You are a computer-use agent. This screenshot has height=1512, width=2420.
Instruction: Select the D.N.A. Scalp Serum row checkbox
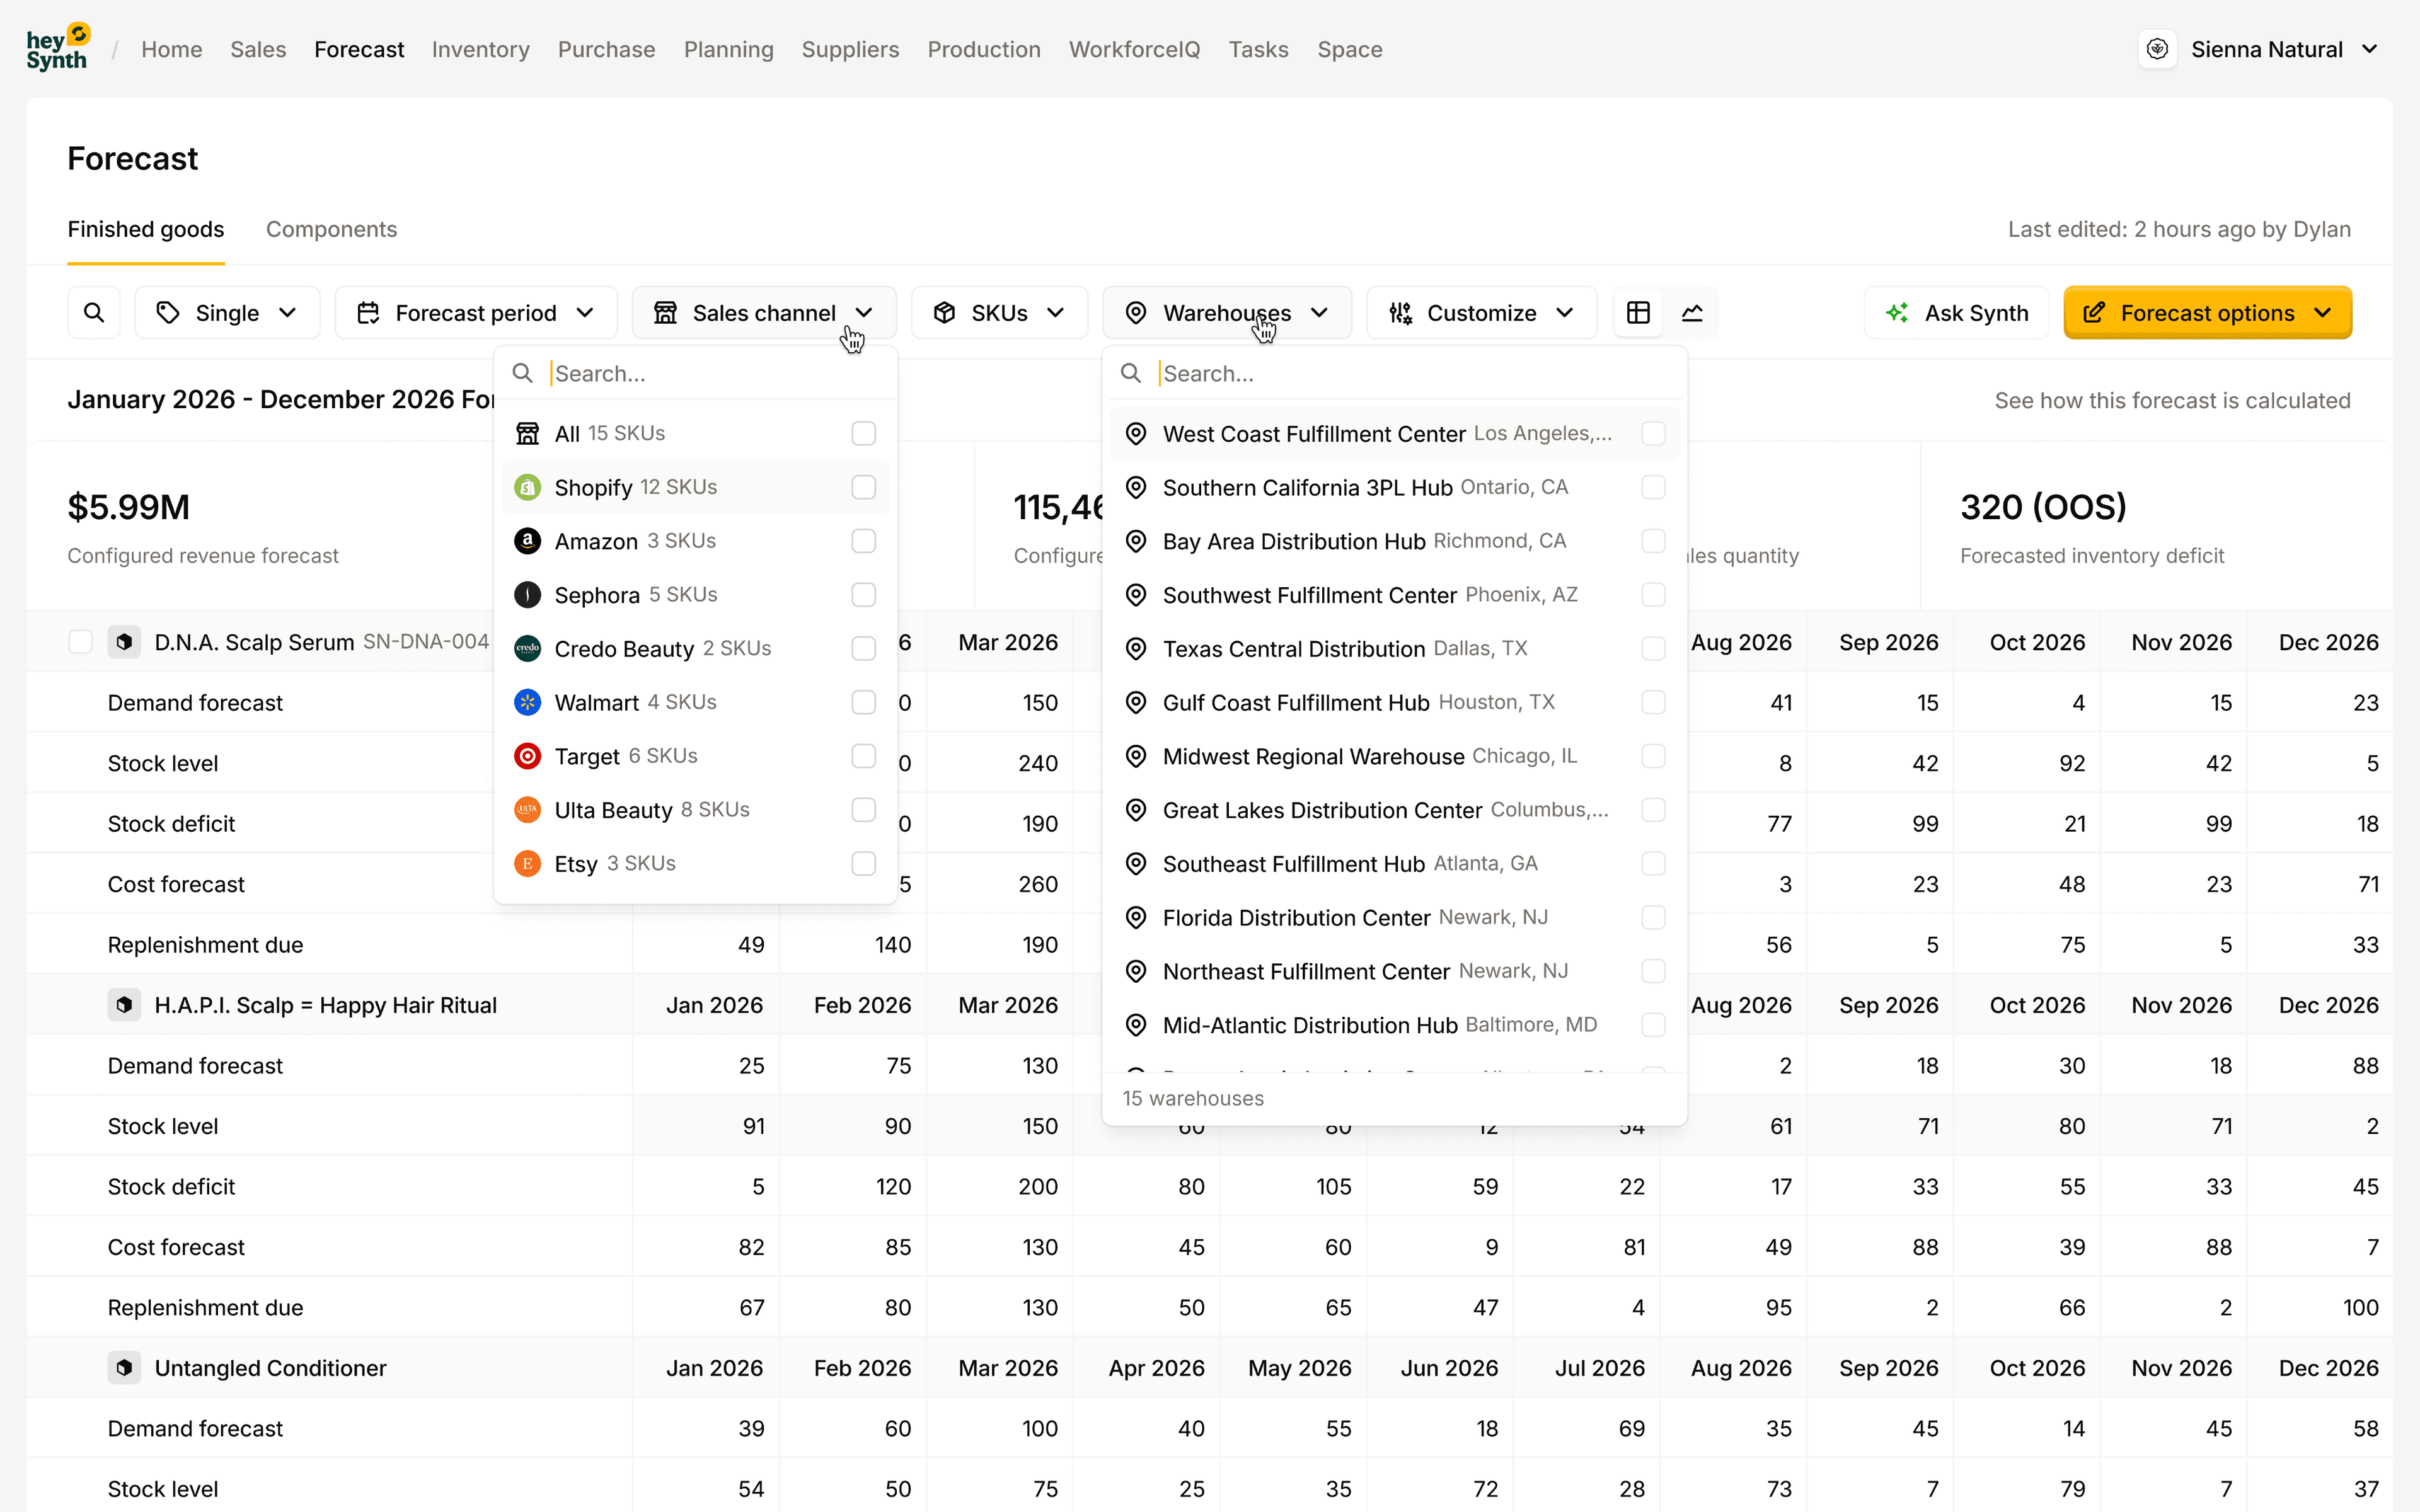[x=81, y=642]
